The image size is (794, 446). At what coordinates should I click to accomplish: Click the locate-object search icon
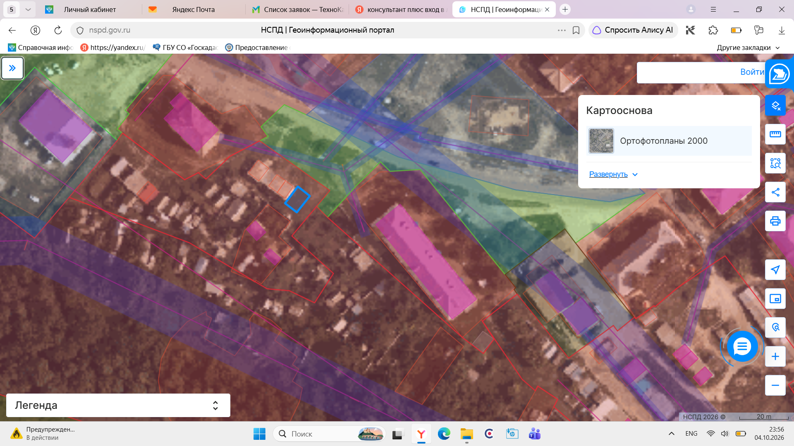coord(775,327)
